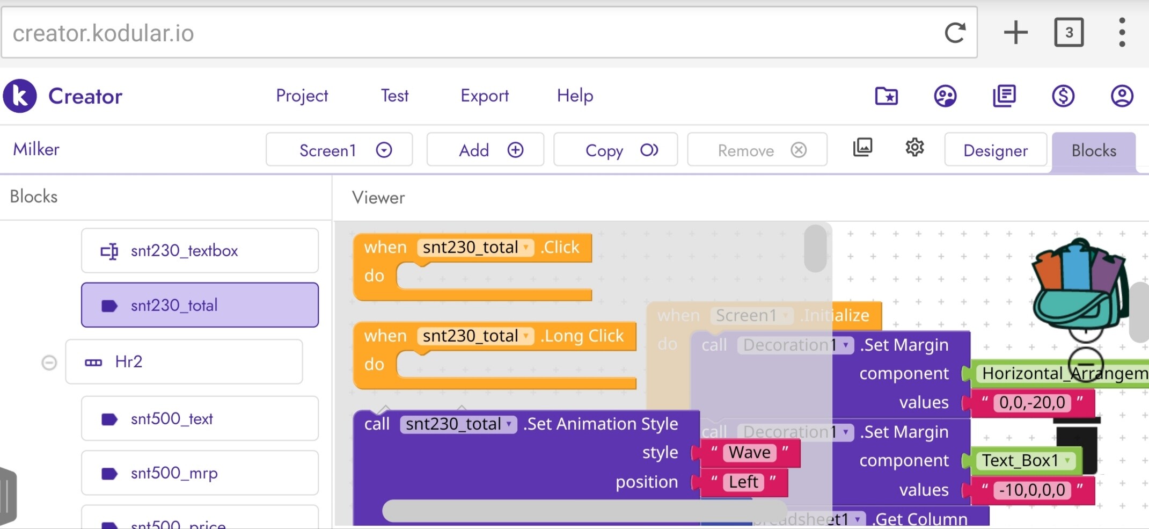This screenshot has height=529, width=1149.
Task: Click the vertical scrollbar of the block flyout
Action: click(x=816, y=248)
